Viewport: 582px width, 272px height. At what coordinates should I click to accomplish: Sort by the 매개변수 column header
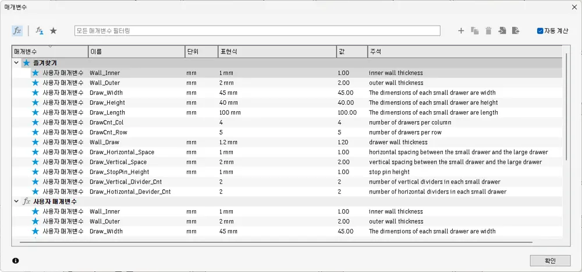50,51
